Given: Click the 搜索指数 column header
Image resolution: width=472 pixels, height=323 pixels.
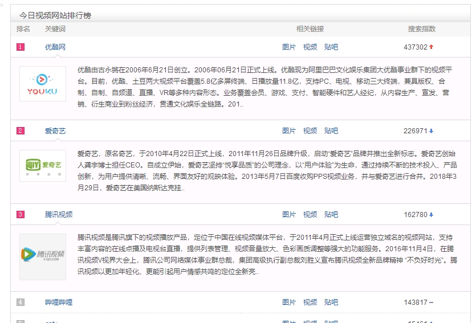Looking at the screenshot, I should click(422, 29).
